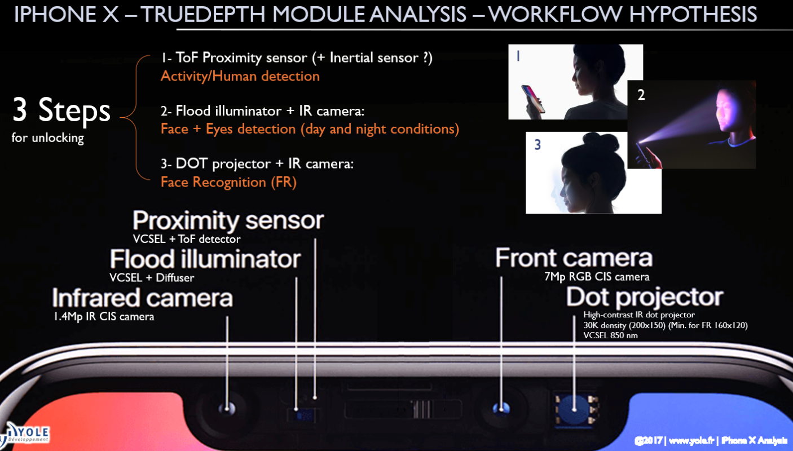Click the orange "Activity/Human detection" text
This screenshot has width=793, height=451.
(240, 76)
